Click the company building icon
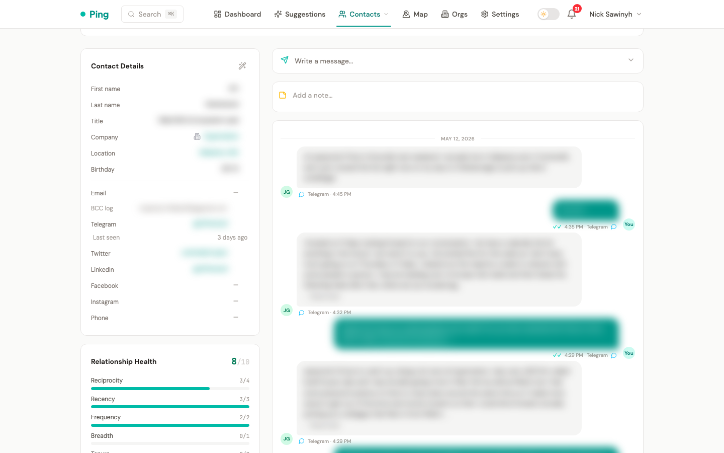Image resolution: width=724 pixels, height=453 pixels. click(197, 136)
